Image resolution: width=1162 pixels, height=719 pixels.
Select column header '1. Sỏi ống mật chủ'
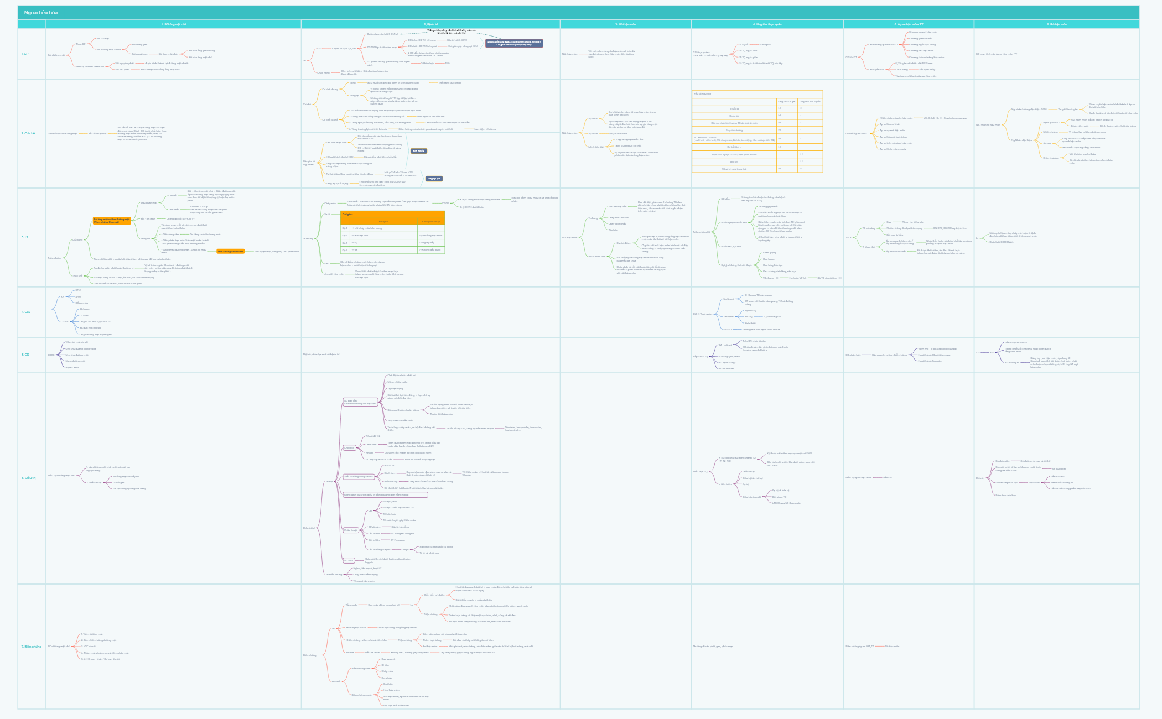(173, 24)
